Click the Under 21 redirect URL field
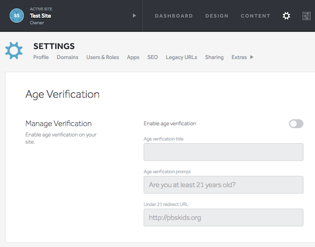 (223, 217)
